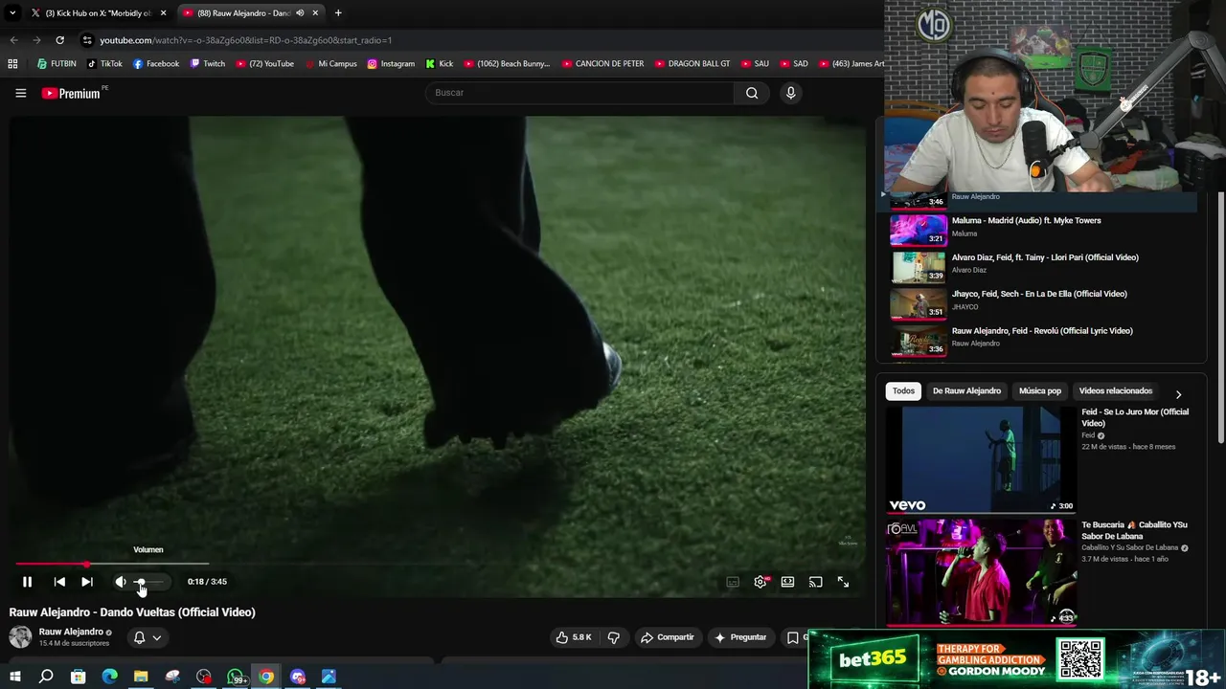
Task: Share the video via Compartir button
Action: pyautogui.click(x=668, y=637)
